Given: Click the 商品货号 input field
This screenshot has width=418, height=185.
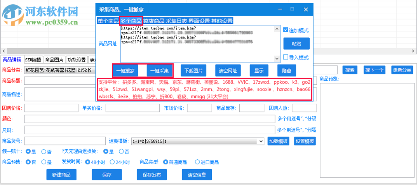Looking at the screenshot, I should 65,141.
